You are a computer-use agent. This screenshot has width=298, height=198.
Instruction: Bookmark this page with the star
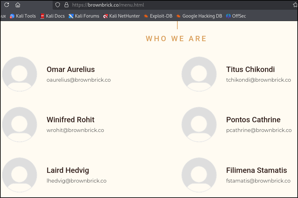(295, 5)
